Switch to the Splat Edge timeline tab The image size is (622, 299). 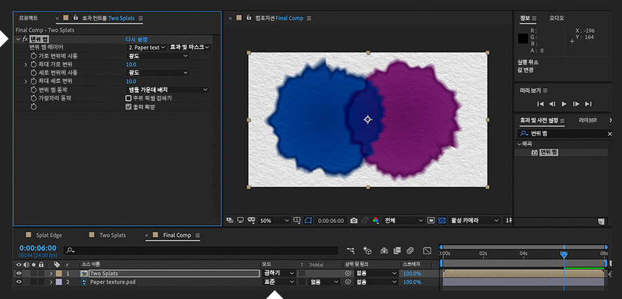(50, 235)
